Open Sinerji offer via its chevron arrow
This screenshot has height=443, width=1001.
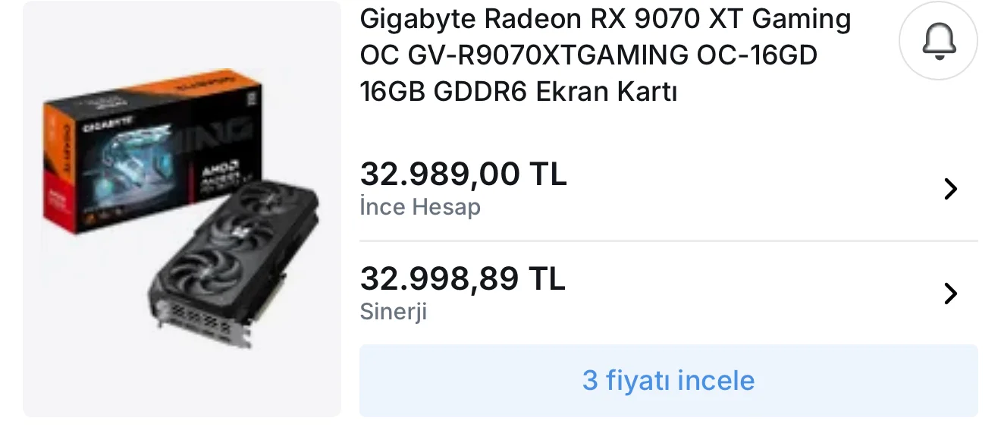[x=950, y=294]
